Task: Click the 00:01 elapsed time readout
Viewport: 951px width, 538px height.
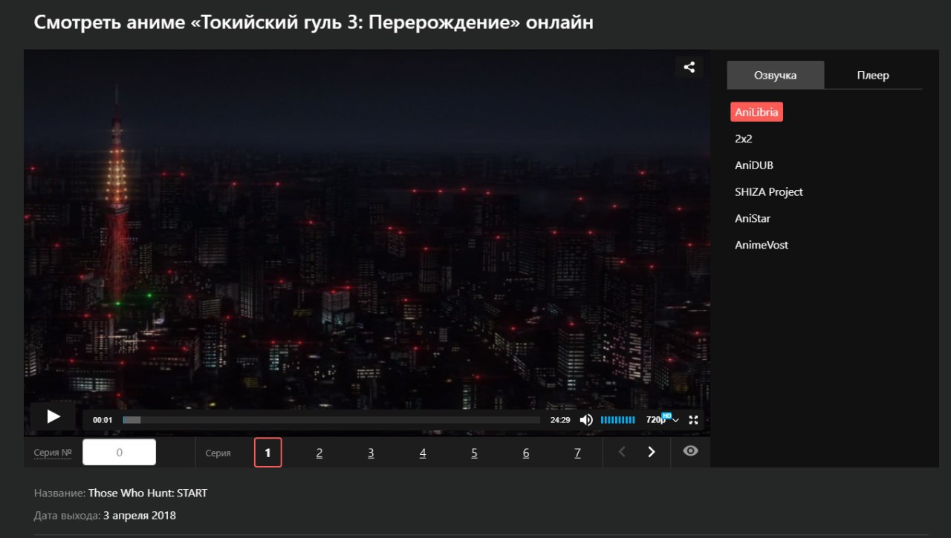Action: 103,420
